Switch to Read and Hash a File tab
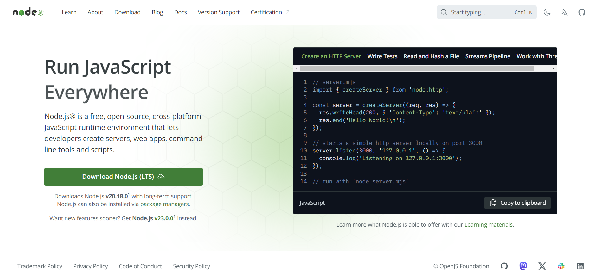Screen dimensions: 601x272 point(431,56)
